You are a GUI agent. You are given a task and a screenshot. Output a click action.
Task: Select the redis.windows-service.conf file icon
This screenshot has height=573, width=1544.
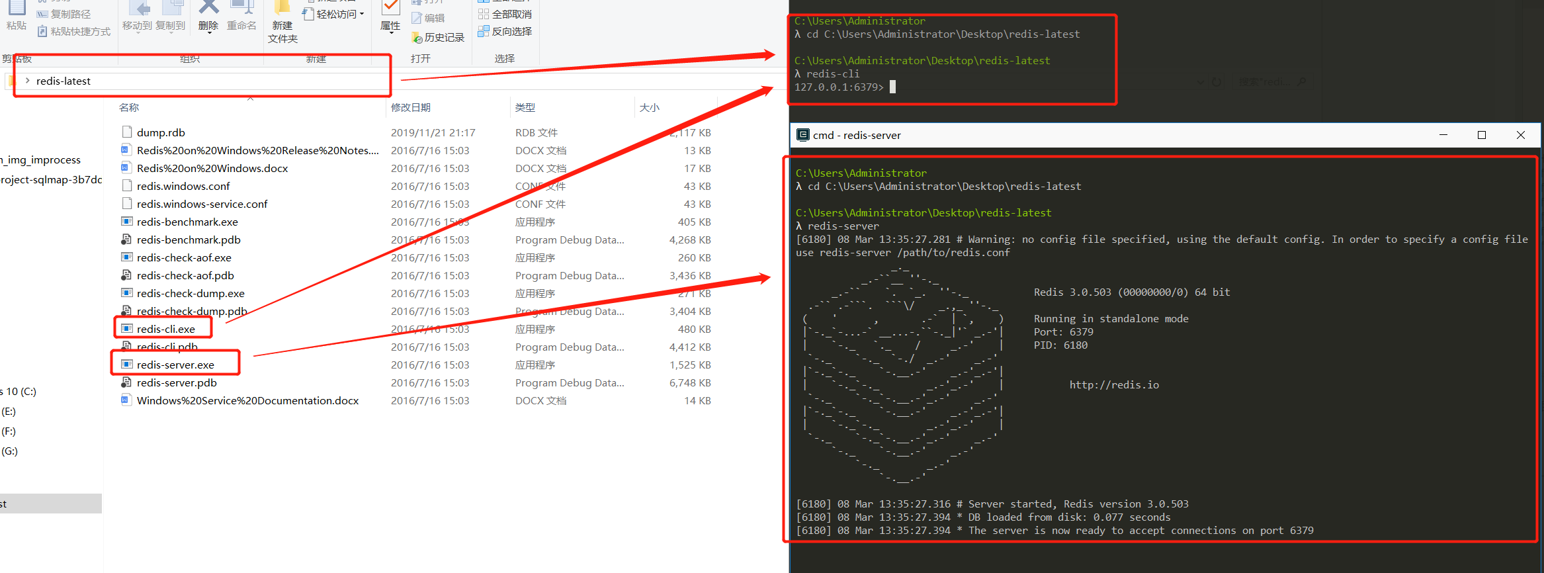click(x=127, y=204)
